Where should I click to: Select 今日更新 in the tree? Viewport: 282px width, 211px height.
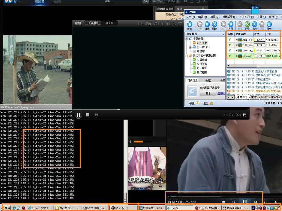202,64
